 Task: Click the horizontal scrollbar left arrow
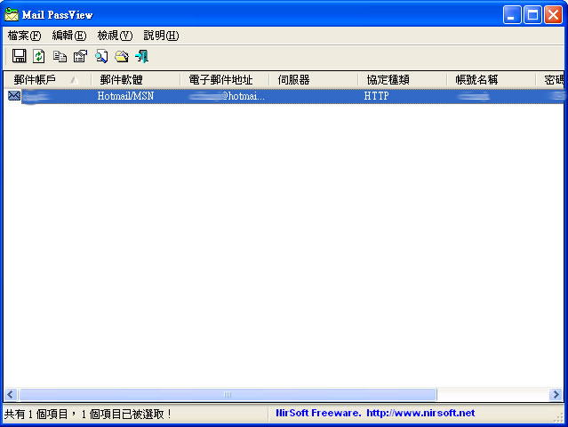(x=11, y=394)
